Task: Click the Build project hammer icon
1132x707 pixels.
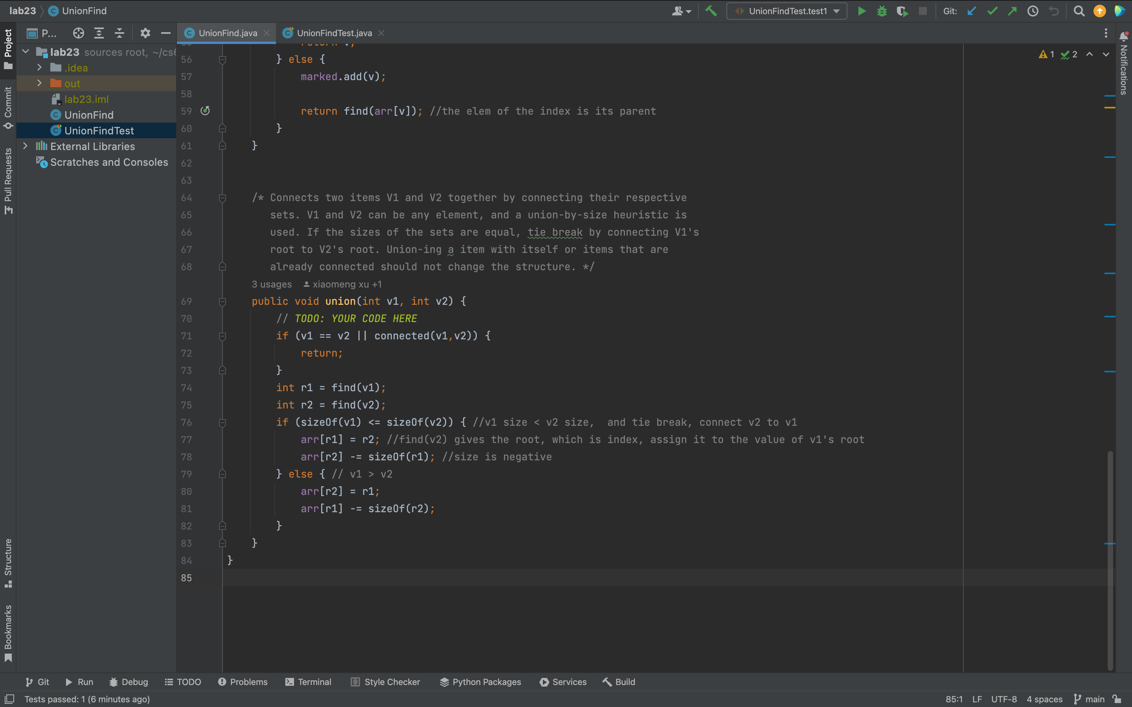Action: 711,11
